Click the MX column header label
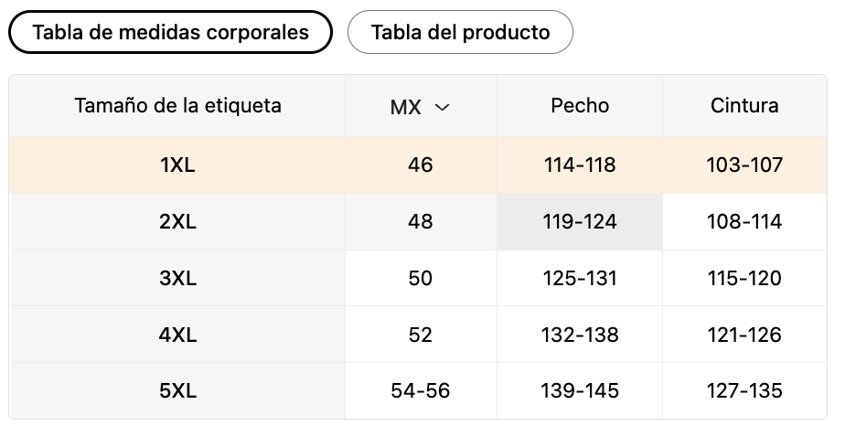Viewport: 845px width, 426px height. tap(405, 107)
